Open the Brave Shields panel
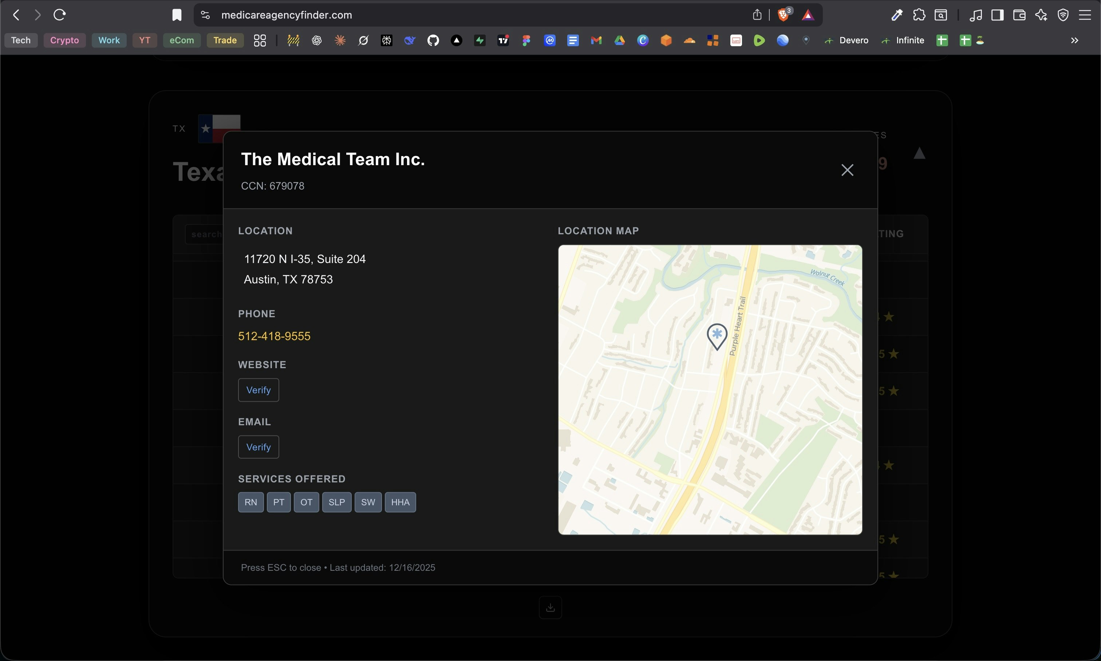 point(783,14)
